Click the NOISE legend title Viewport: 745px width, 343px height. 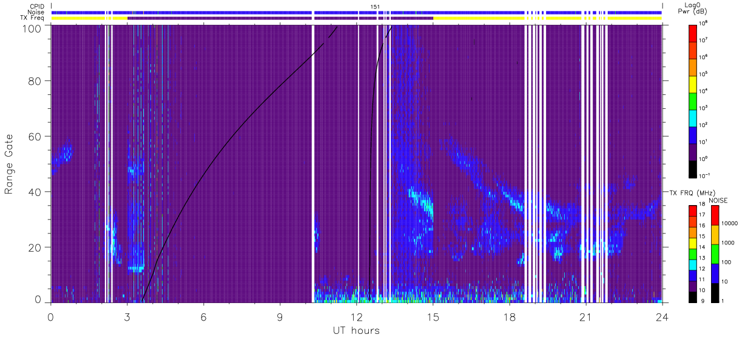(x=718, y=200)
